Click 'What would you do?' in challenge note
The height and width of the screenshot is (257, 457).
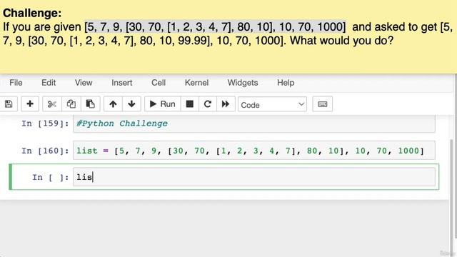(341, 40)
